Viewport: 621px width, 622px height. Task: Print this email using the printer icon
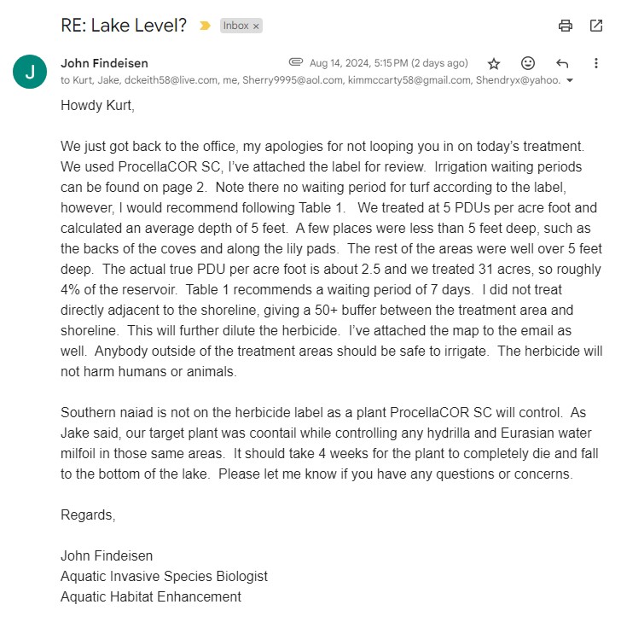(566, 26)
